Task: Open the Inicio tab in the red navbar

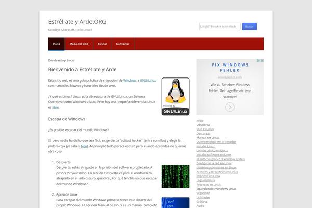Action: tap(56, 44)
